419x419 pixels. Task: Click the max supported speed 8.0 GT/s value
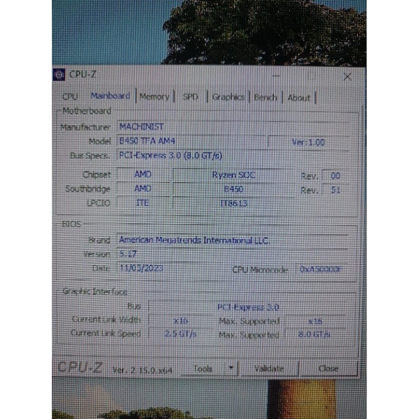(x=315, y=334)
